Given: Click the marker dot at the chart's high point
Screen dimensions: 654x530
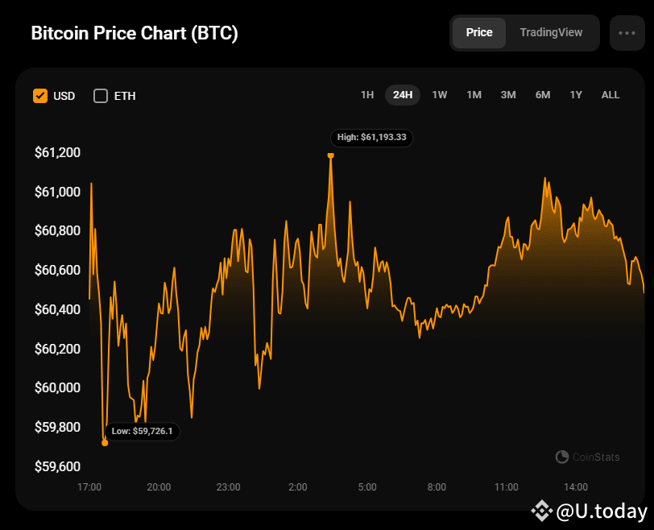Looking at the screenshot, I should pyautogui.click(x=330, y=155).
